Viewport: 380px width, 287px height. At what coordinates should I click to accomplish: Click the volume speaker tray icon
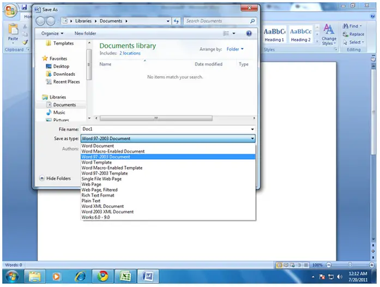340,277
